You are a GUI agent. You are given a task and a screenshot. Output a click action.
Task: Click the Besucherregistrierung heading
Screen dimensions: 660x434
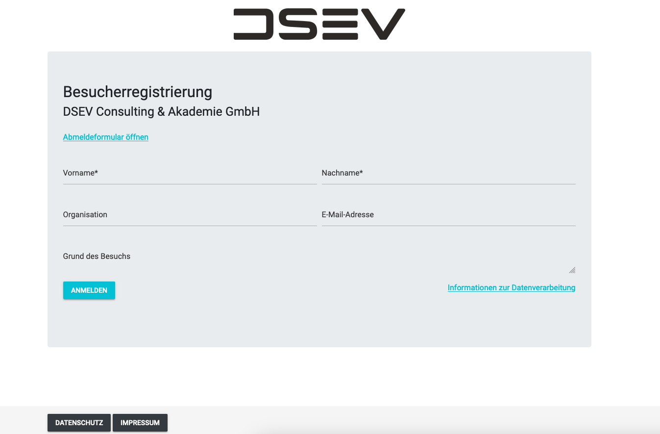tap(138, 92)
